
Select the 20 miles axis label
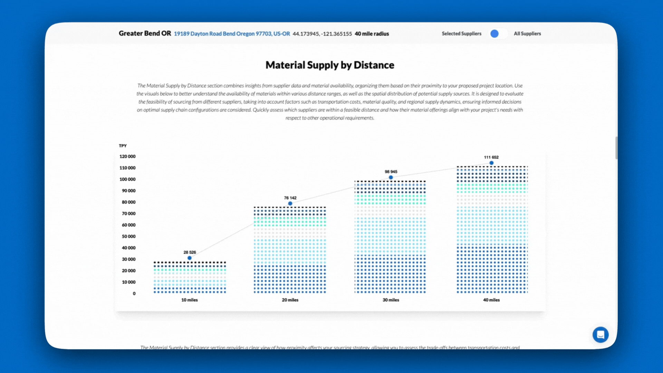coord(290,300)
